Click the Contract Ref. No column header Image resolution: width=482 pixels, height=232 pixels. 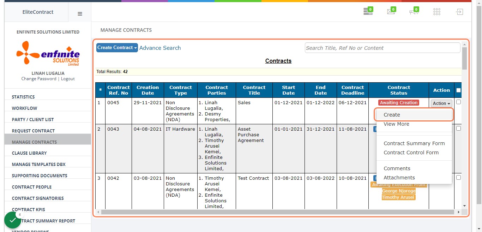pyautogui.click(x=119, y=90)
